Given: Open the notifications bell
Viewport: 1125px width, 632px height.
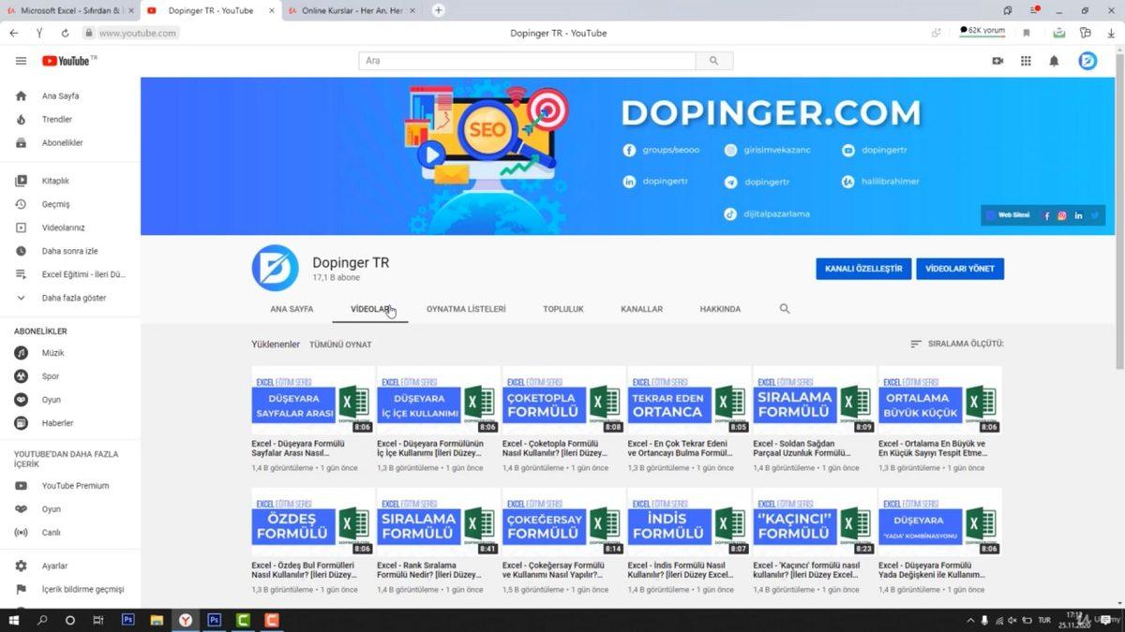Looking at the screenshot, I should (x=1054, y=61).
